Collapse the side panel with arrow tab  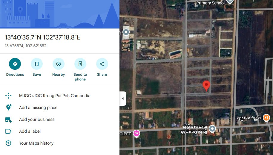123,99
